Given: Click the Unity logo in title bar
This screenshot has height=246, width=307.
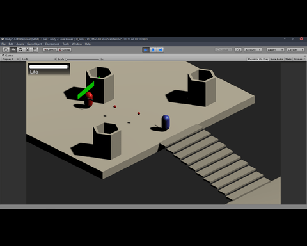Looking at the screenshot, I should click(3, 39).
